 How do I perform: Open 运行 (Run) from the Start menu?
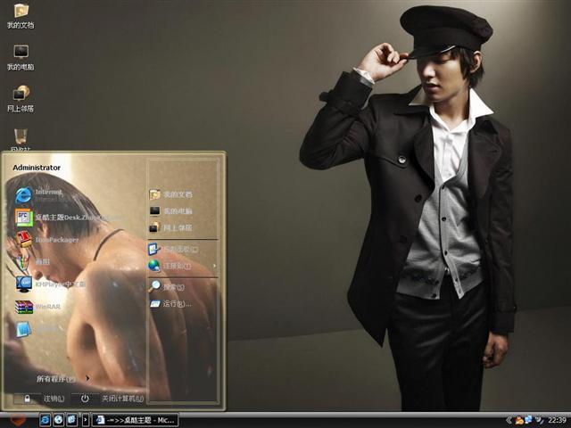170,303
